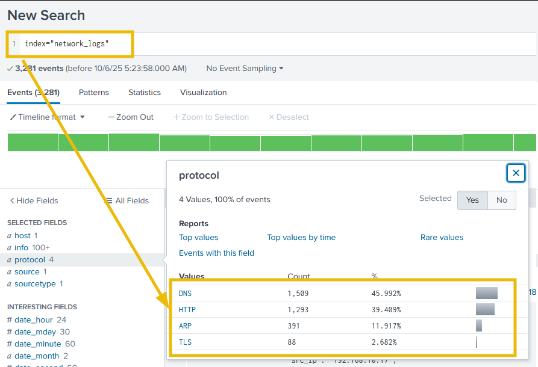Open the All Fields list

(127, 201)
